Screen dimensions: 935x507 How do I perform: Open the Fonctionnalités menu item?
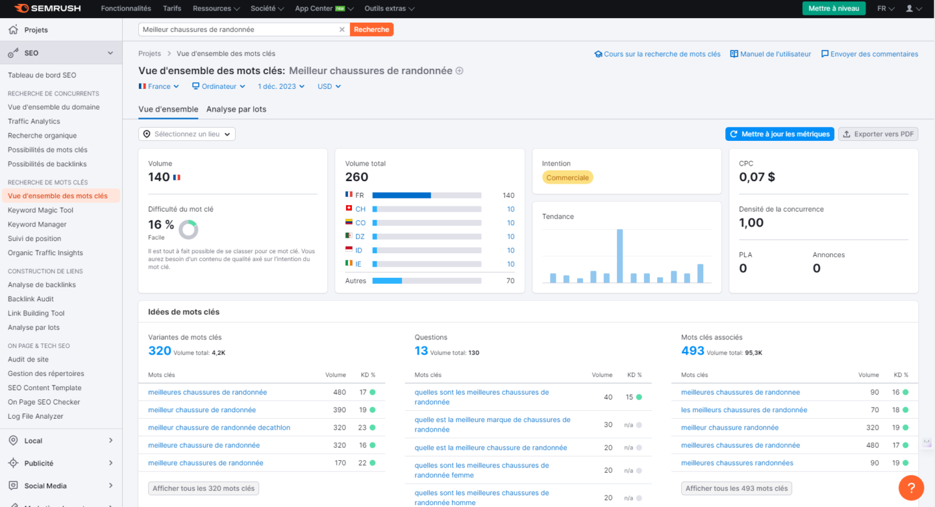click(x=126, y=9)
